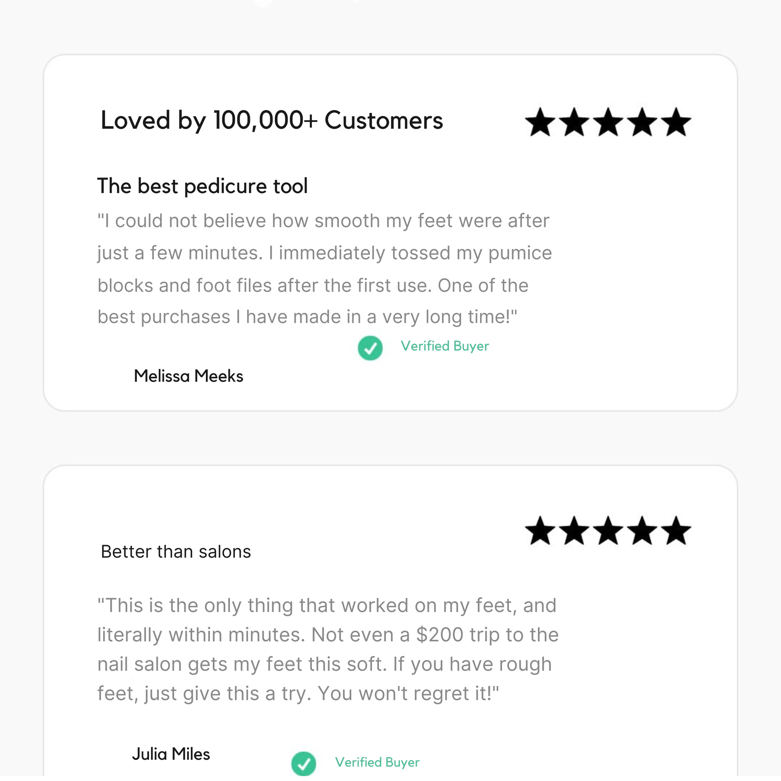The height and width of the screenshot is (781, 781).
Task: Click second star in Julia Miles' review rating
Action: [574, 531]
